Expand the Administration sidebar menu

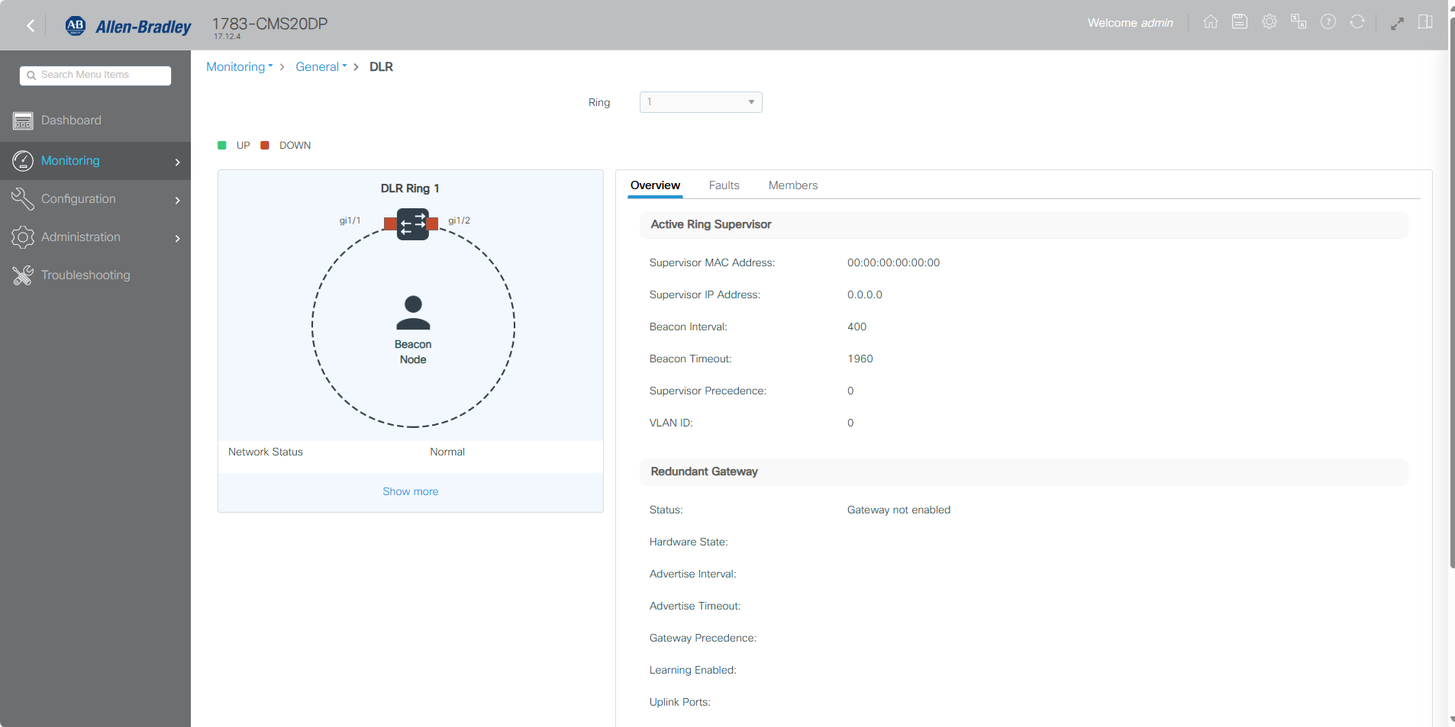[95, 237]
